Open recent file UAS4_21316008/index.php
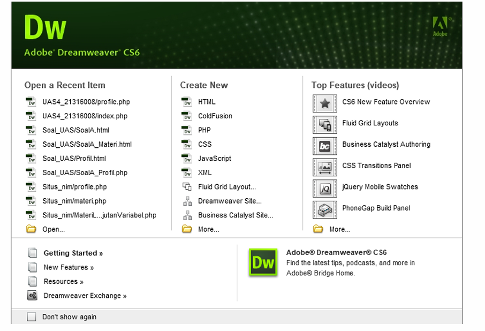The width and height of the screenshot is (485, 331). (x=85, y=116)
